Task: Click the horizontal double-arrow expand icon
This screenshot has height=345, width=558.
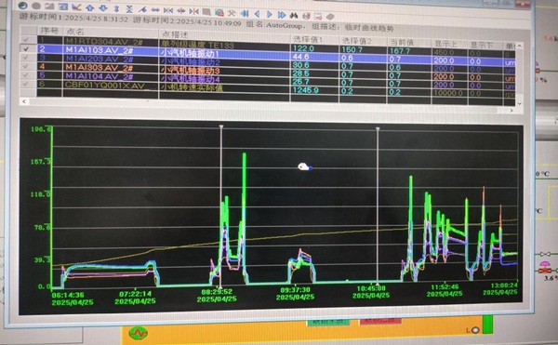Action: 154,10
